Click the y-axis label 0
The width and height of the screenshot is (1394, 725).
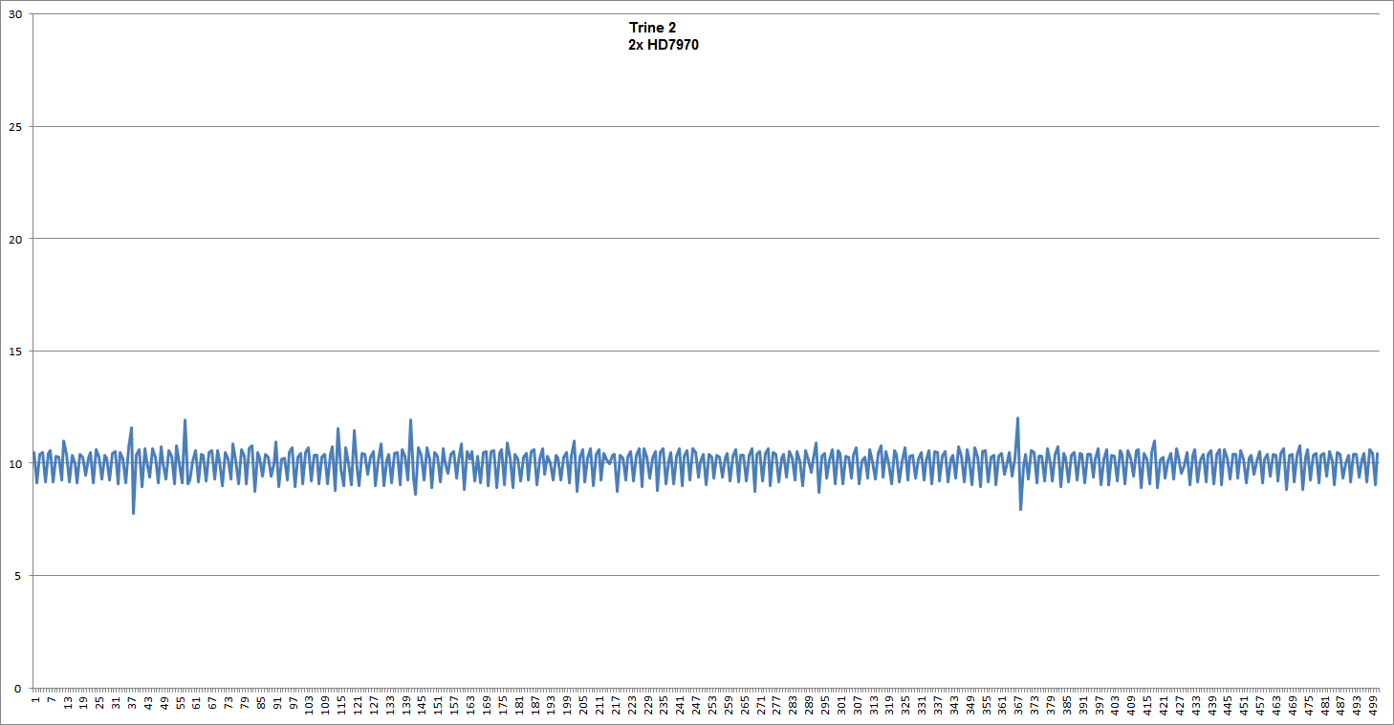16,688
